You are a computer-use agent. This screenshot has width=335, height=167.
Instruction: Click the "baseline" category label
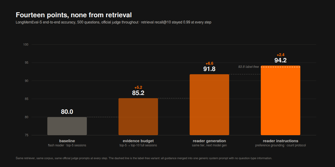point(67,141)
